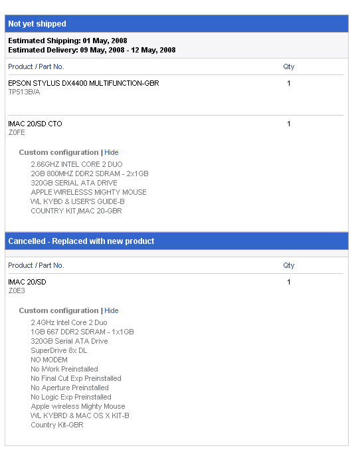This screenshot has width=362, height=460.
Task: Click the Qty column header in the cancelled section
Action: (x=289, y=265)
